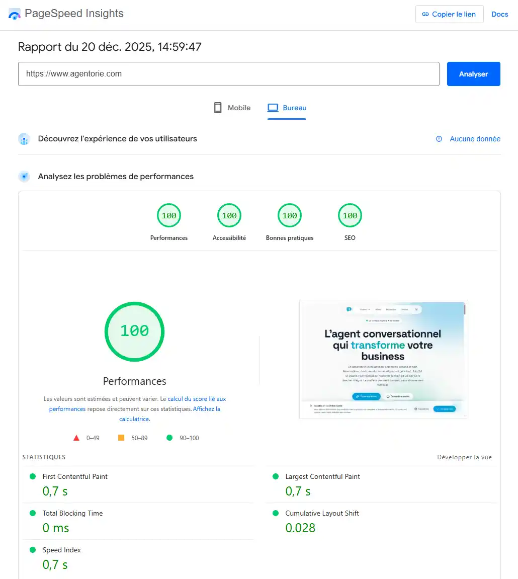
Task: Select the 100 Performances score circle
Action: 169,215
